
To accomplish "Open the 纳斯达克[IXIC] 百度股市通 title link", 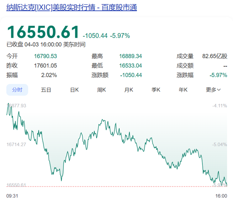I will [x=72, y=8].
